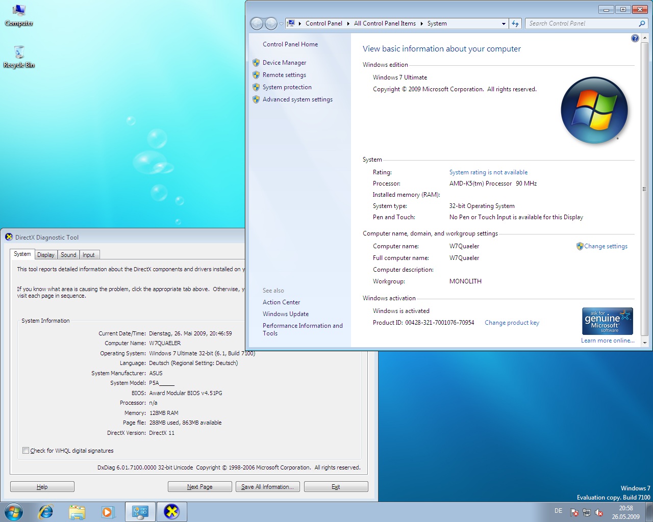
Task: Switch to the Sound tab
Action: 68,255
